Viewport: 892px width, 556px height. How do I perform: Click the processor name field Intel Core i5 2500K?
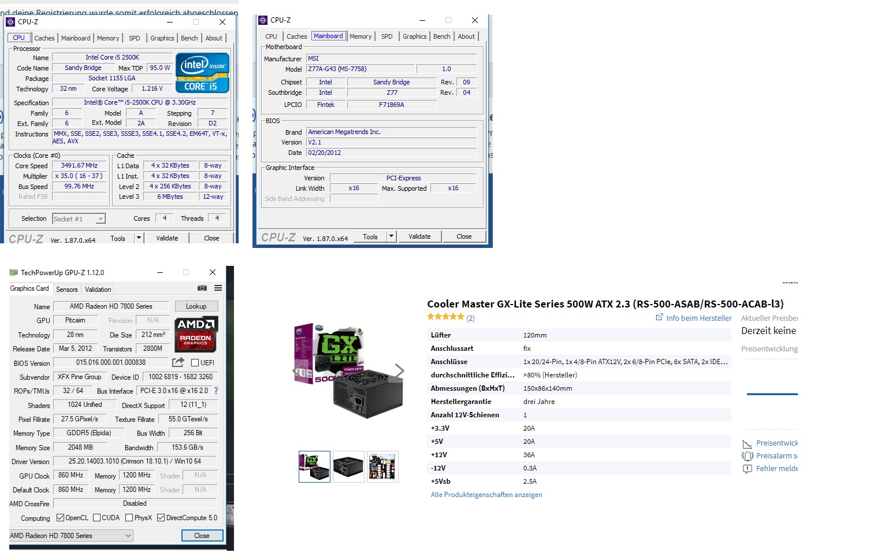pos(112,57)
